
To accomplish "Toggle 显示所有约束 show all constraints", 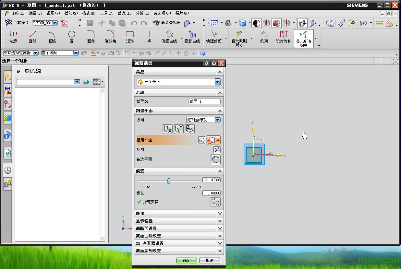I will coord(304,37).
